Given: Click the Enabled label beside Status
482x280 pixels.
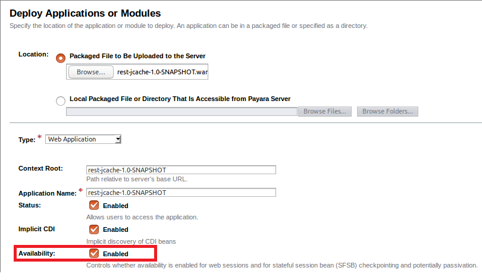Looking at the screenshot, I should pos(115,206).
